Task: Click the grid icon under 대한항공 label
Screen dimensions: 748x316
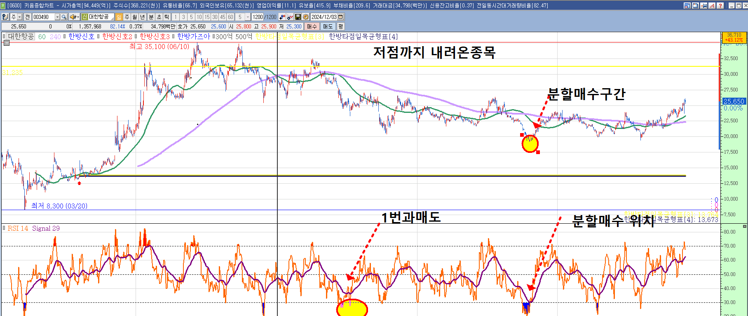Action: pyautogui.click(x=7, y=43)
